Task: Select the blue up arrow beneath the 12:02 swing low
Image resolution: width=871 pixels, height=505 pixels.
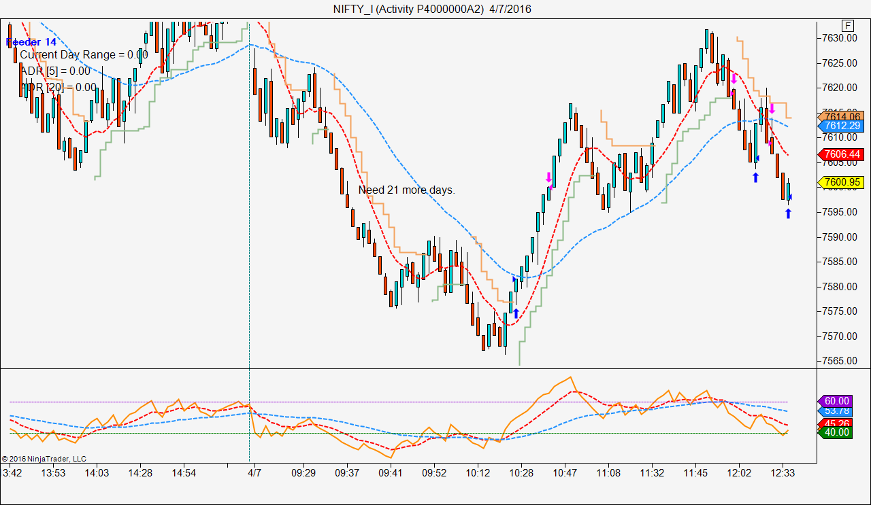Action: tap(755, 177)
